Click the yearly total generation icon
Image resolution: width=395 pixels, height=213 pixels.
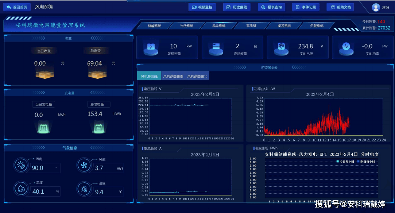pyautogui.click(x=99, y=127)
